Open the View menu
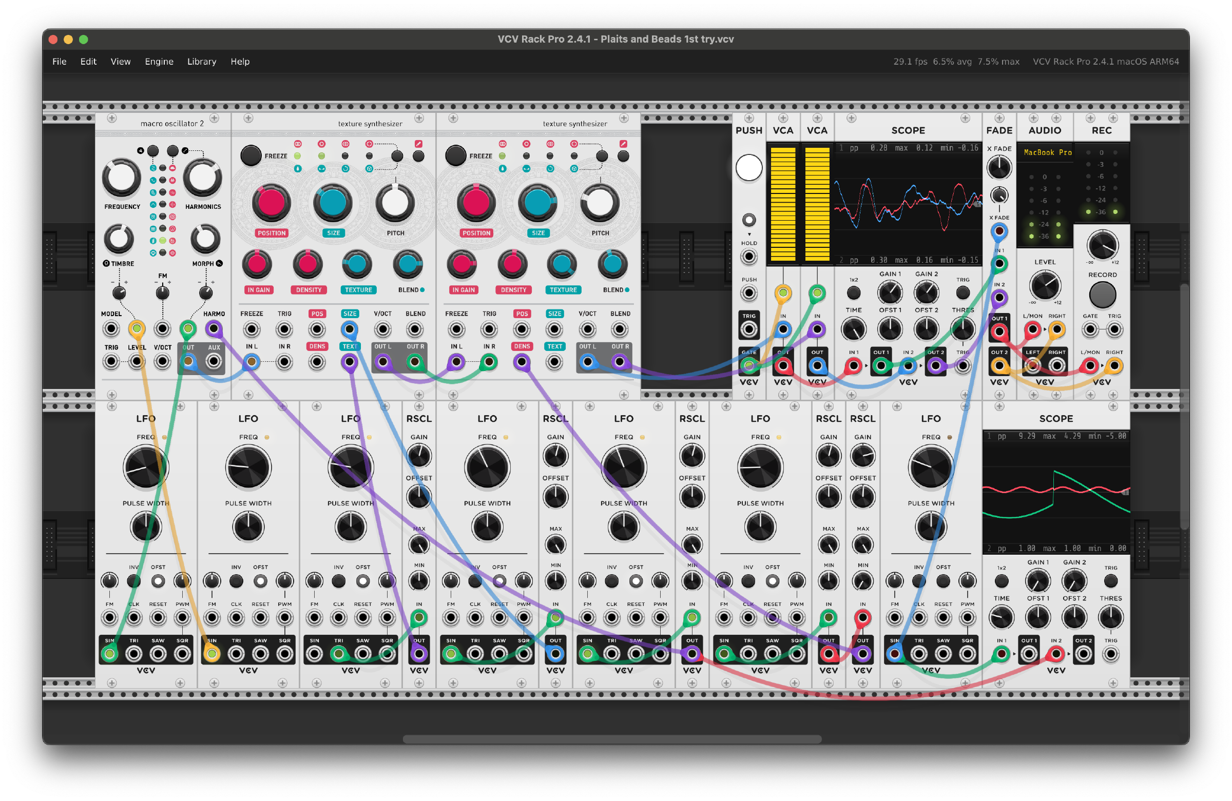 [x=120, y=62]
